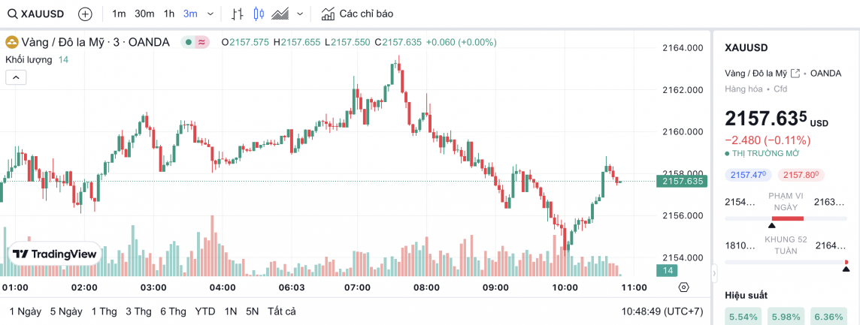Open the chart style dropdown arrow
This screenshot has height=325, width=860.
click(x=301, y=14)
